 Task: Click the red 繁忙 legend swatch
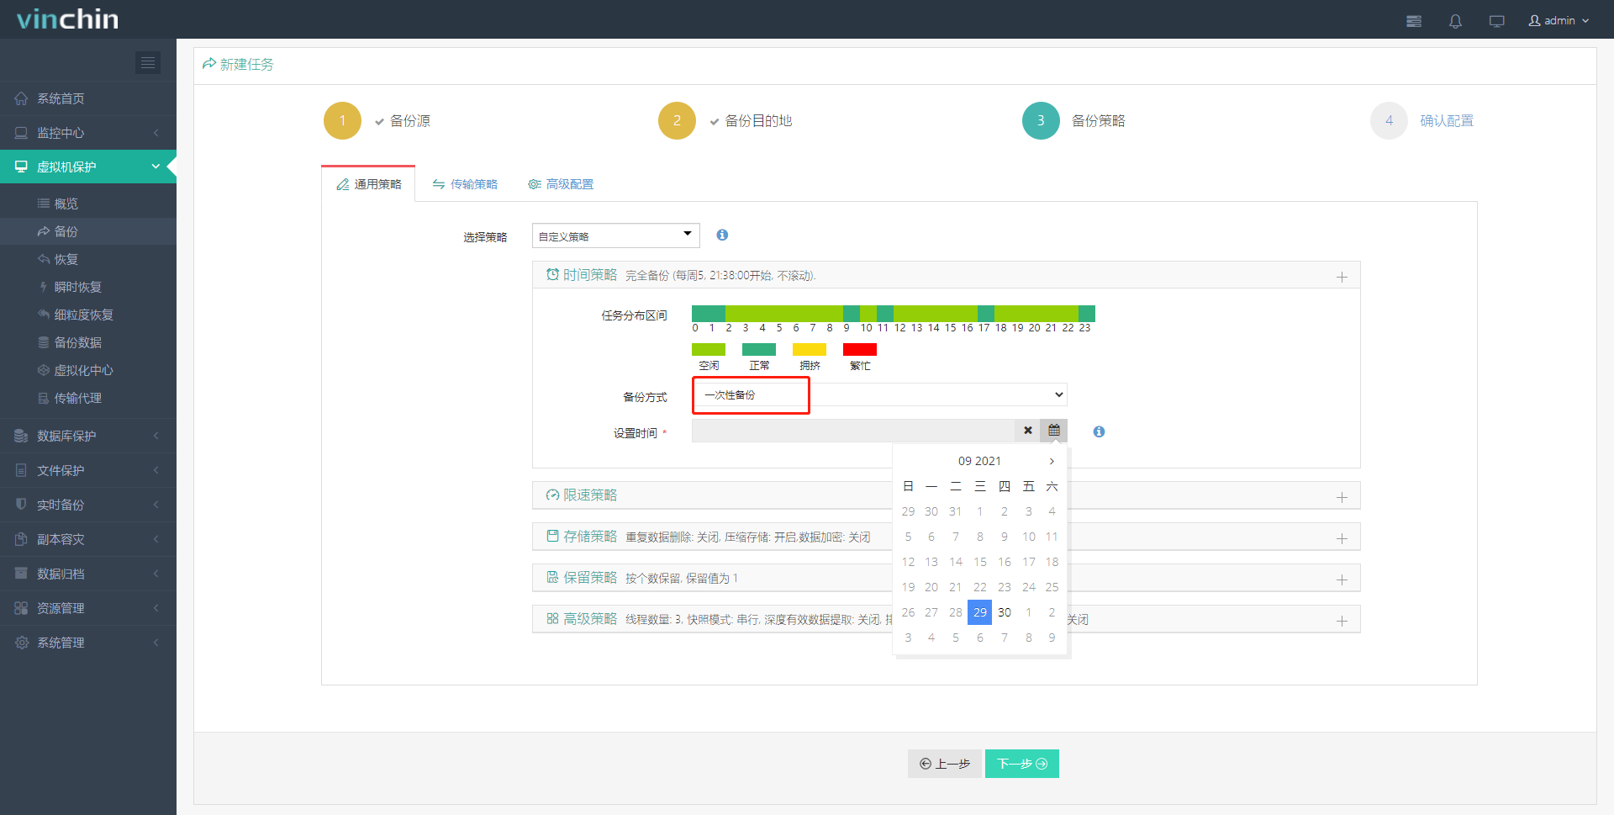pyautogui.click(x=860, y=349)
